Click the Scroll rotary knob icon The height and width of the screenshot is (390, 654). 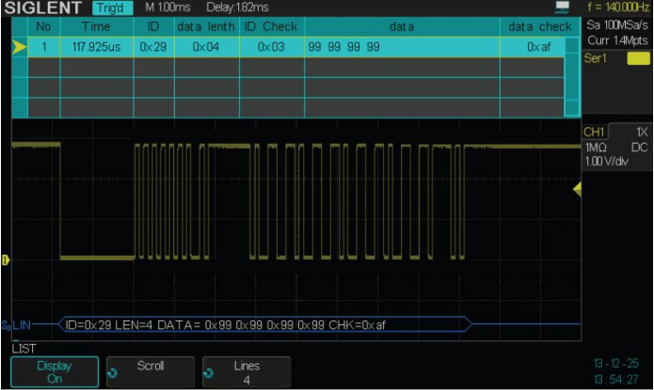tap(112, 373)
